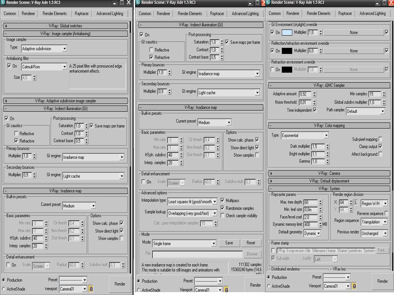Toggle antialiasing filter On checkbox
Viewport: 394px width, 295px height.
tap(9, 66)
